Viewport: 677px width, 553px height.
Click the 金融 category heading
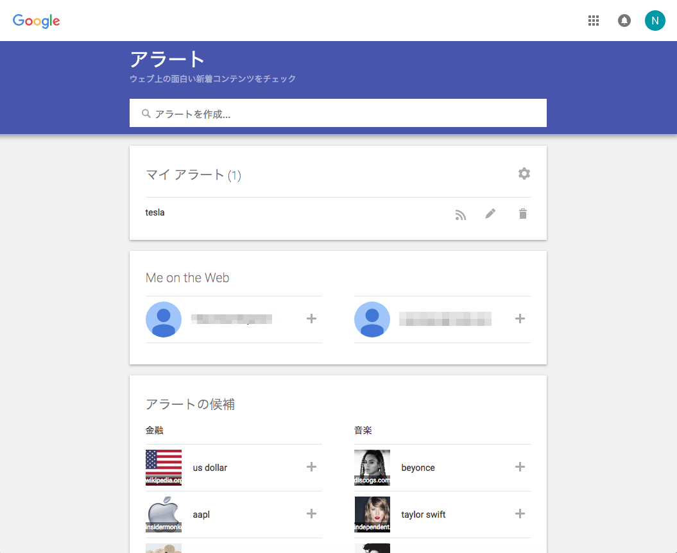click(154, 430)
